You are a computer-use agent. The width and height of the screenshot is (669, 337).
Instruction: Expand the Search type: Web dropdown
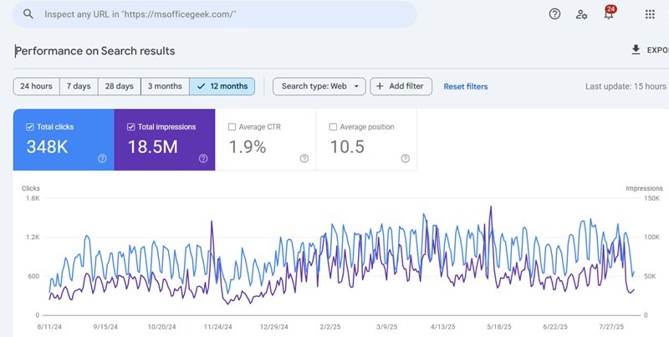[319, 86]
